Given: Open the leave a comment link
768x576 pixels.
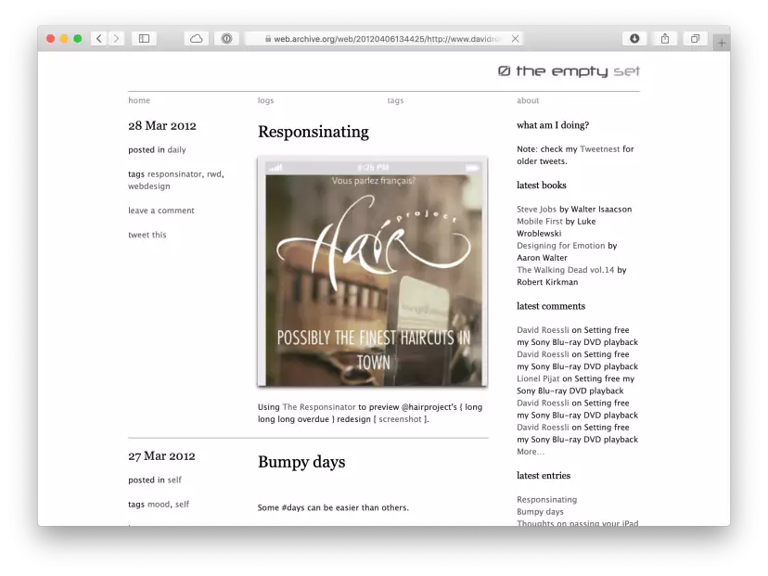Looking at the screenshot, I should click(161, 211).
